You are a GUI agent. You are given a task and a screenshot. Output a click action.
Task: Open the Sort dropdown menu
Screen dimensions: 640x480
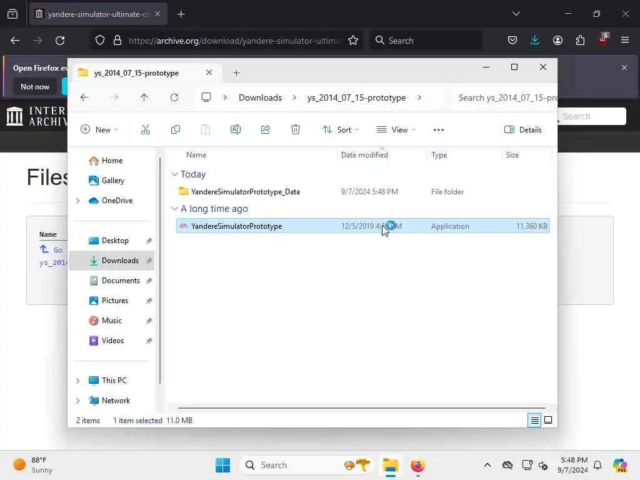[341, 130]
